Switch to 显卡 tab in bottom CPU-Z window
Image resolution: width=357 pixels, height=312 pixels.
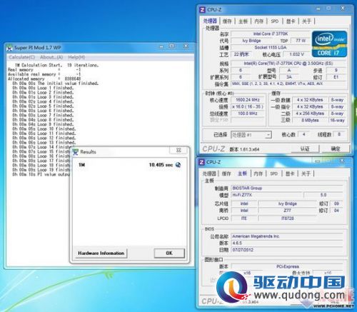pyautogui.click(x=290, y=173)
